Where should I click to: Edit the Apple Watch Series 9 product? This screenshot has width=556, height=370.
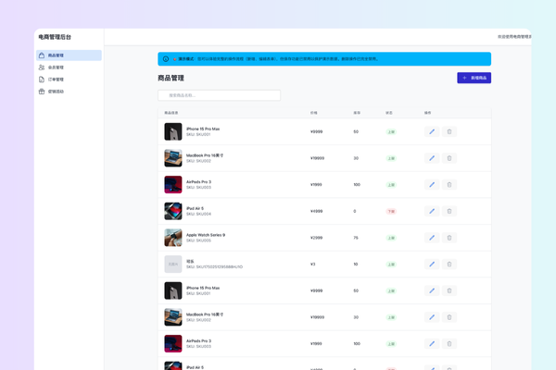pos(432,238)
